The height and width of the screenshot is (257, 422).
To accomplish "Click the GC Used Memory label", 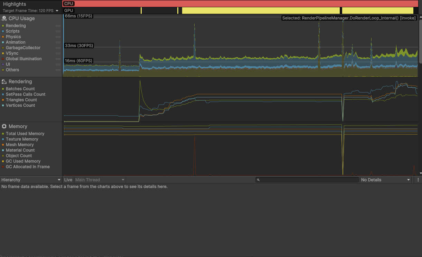I will click(23, 161).
